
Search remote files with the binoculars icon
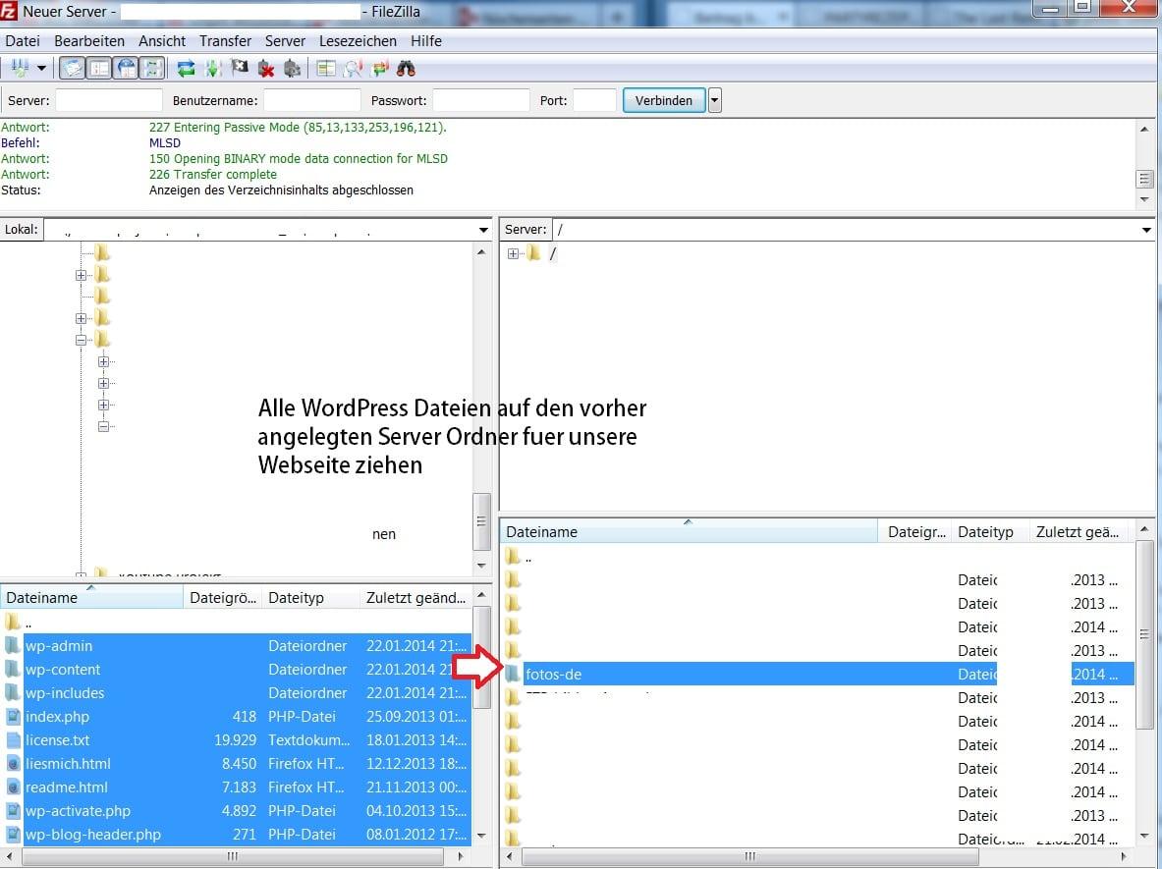point(406,69)
